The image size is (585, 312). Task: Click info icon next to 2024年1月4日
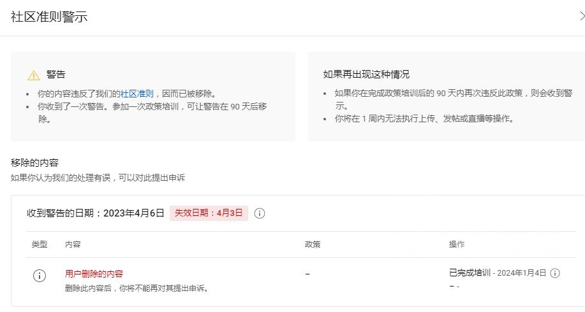[555, 273]
